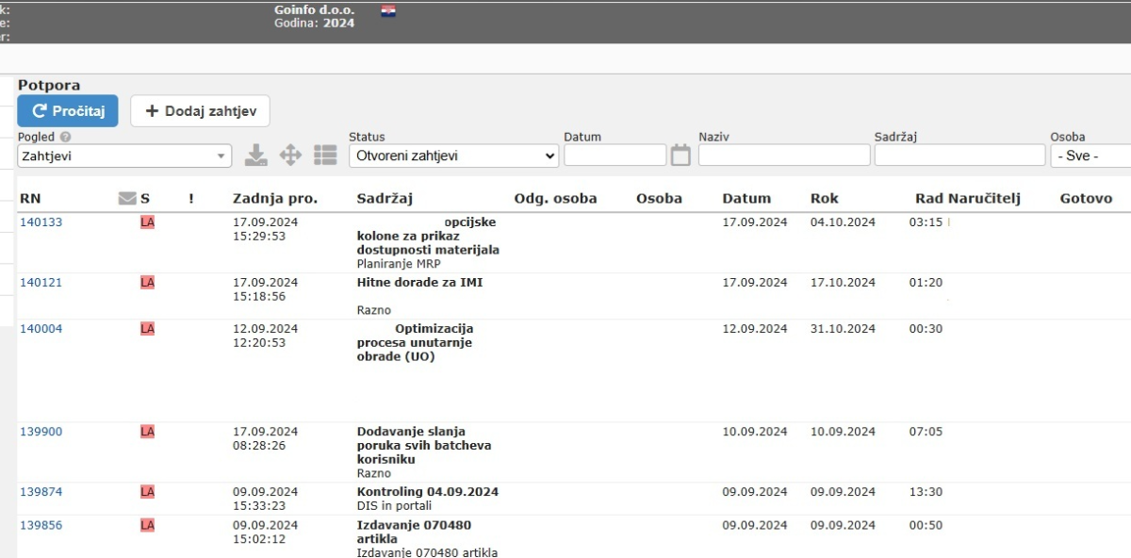Sort by the RN column header
The width and height of the screenshot is (1131, 558).
tap(30, 199)
